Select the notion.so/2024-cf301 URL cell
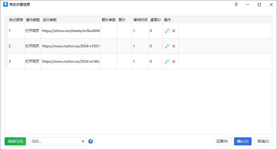Image resolution: width=277 pixels, height=150 pixels. (71, 46)
